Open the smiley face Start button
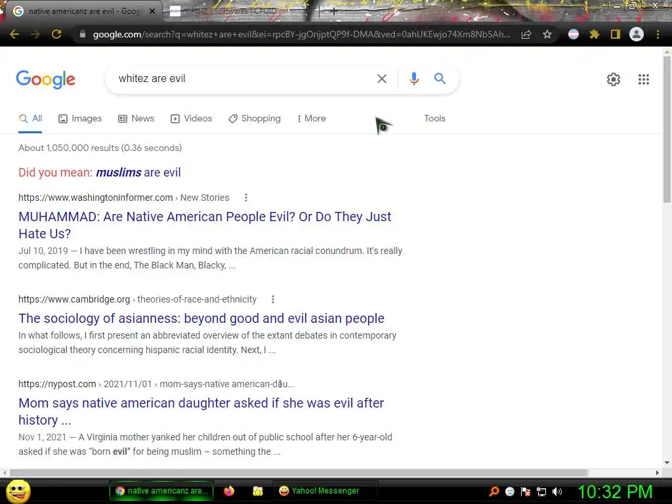672x504 pixels. point(18,491)
